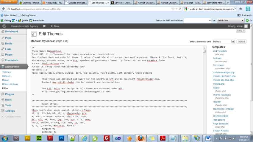Image resolution: width=253 pixels, height=142 pixels.
Task: Launch FileZilla from the taskbar
Action: (107, 138)
